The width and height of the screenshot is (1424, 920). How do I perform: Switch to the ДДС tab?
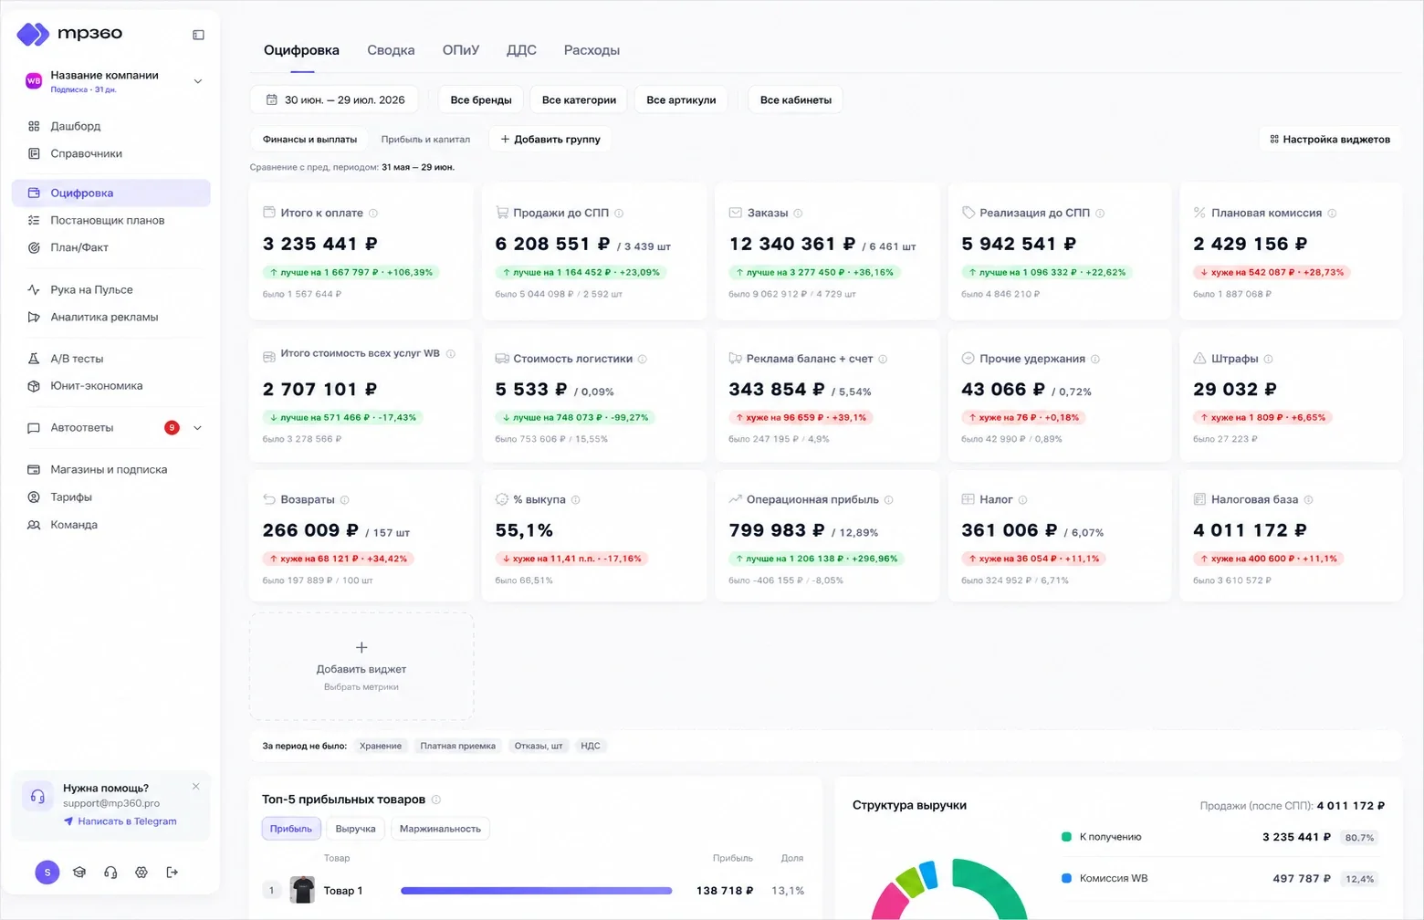click(521, 50)
